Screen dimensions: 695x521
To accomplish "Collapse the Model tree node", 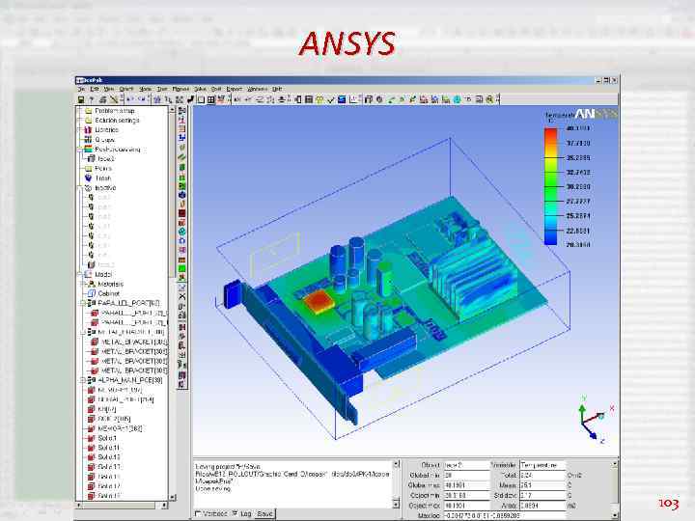I will [80, 274].
